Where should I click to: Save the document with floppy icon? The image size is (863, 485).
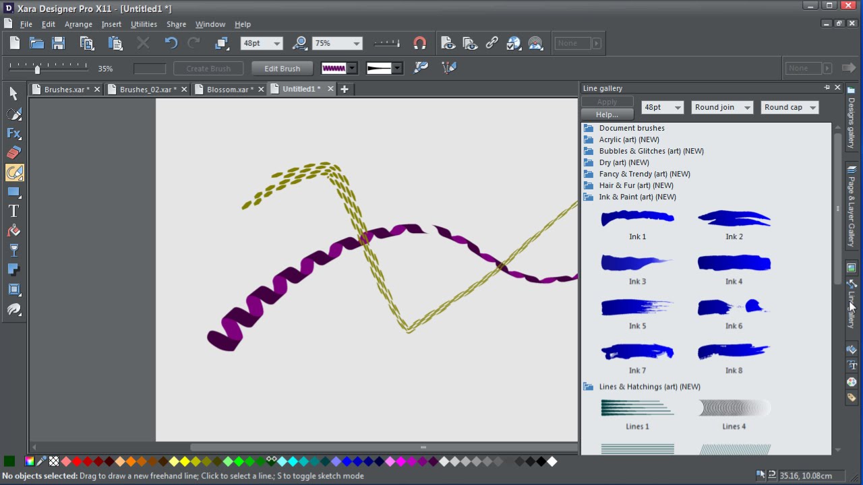(59, 43)
